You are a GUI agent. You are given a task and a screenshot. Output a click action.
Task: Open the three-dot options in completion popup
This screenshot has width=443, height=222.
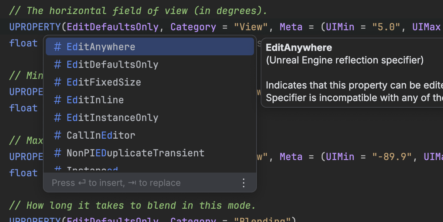[244, 183]
